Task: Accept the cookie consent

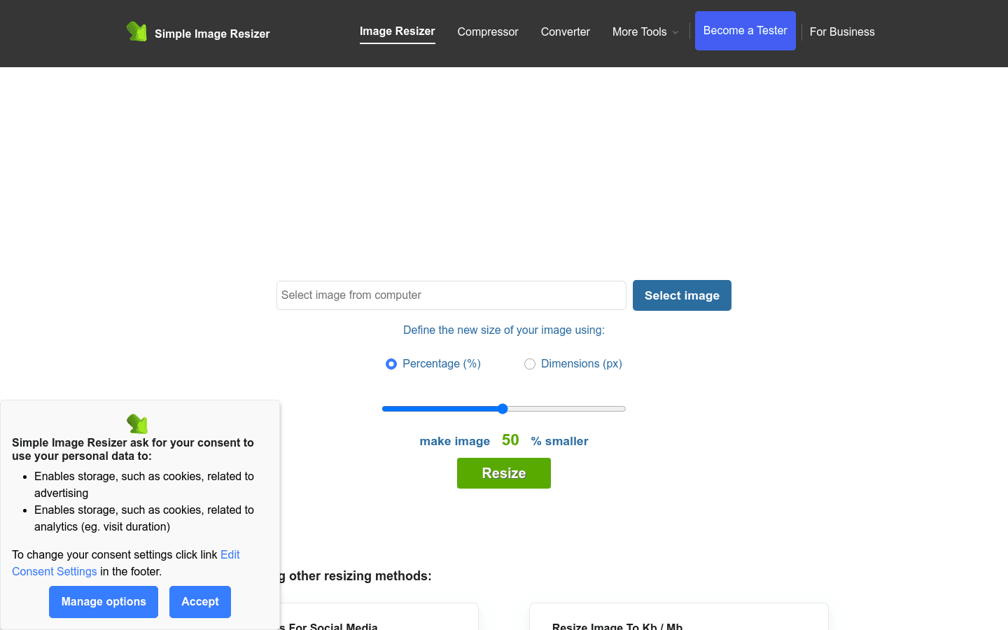Action: 199,601
